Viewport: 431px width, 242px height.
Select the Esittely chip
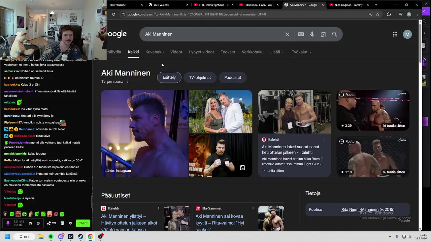pos(169,77)
